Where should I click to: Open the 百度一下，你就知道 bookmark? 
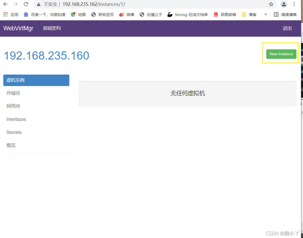[45, 15]
